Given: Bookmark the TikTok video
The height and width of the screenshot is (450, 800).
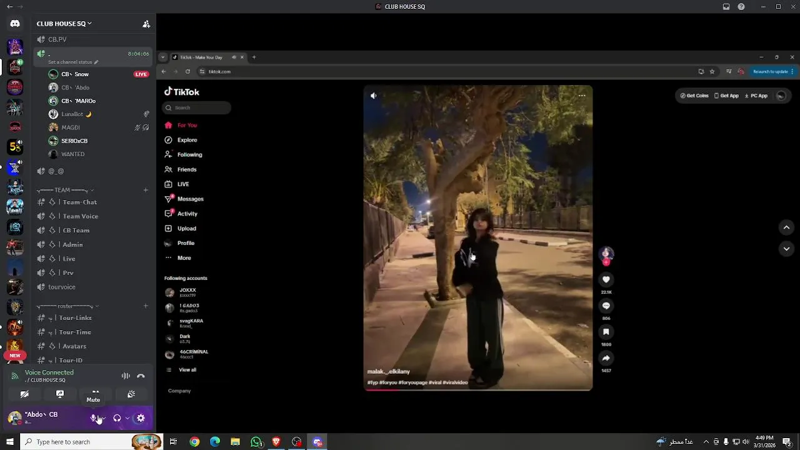Looking at the screenshot, I should 606,332.
